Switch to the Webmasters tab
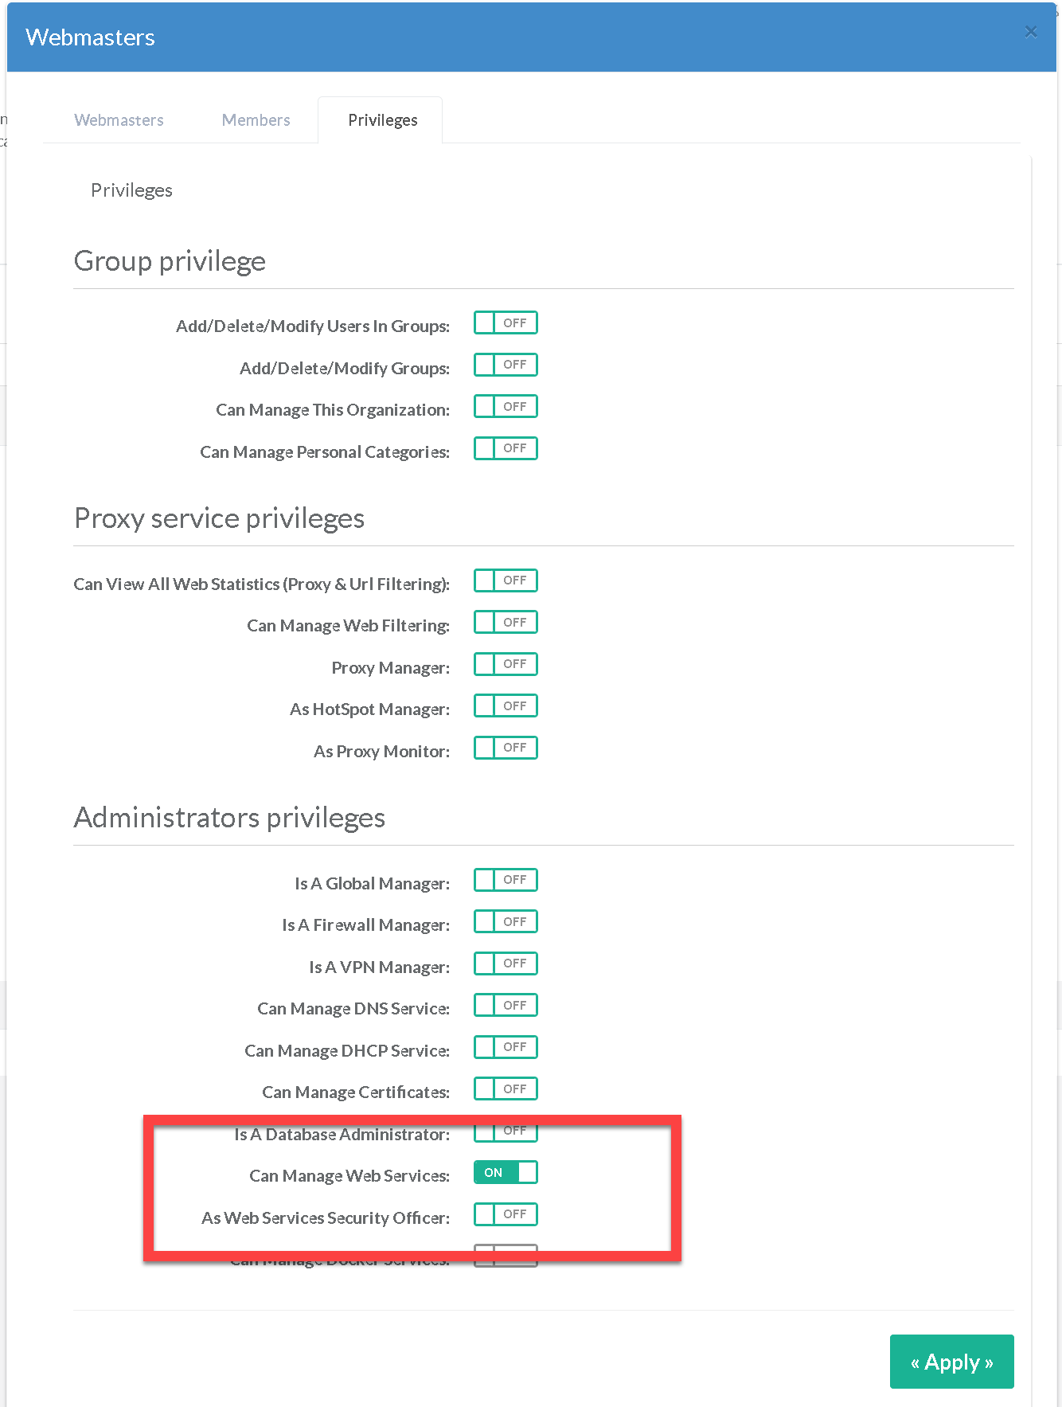Screen dimensions: 1062x1407 [119, 120]
